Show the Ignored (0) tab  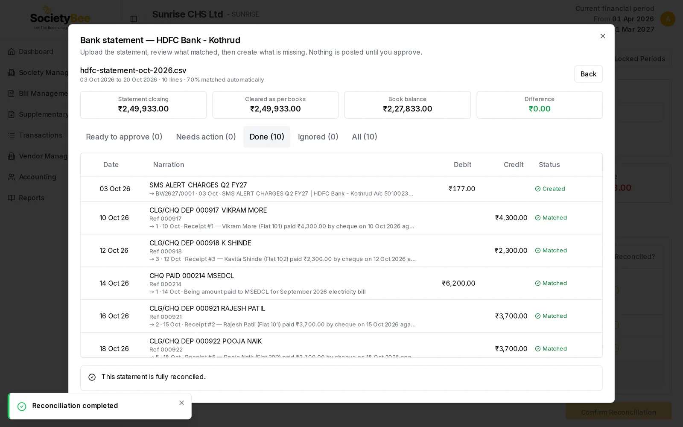[x=318, y=137]
